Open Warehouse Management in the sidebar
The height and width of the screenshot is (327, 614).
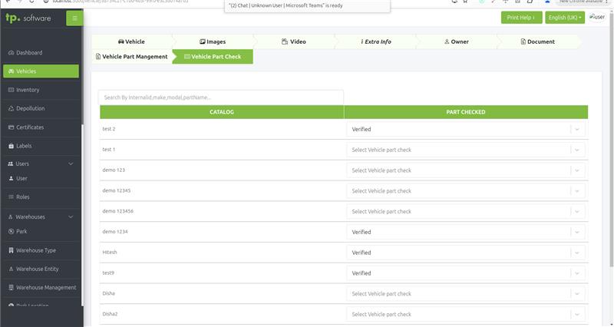(x=46, y=288)
